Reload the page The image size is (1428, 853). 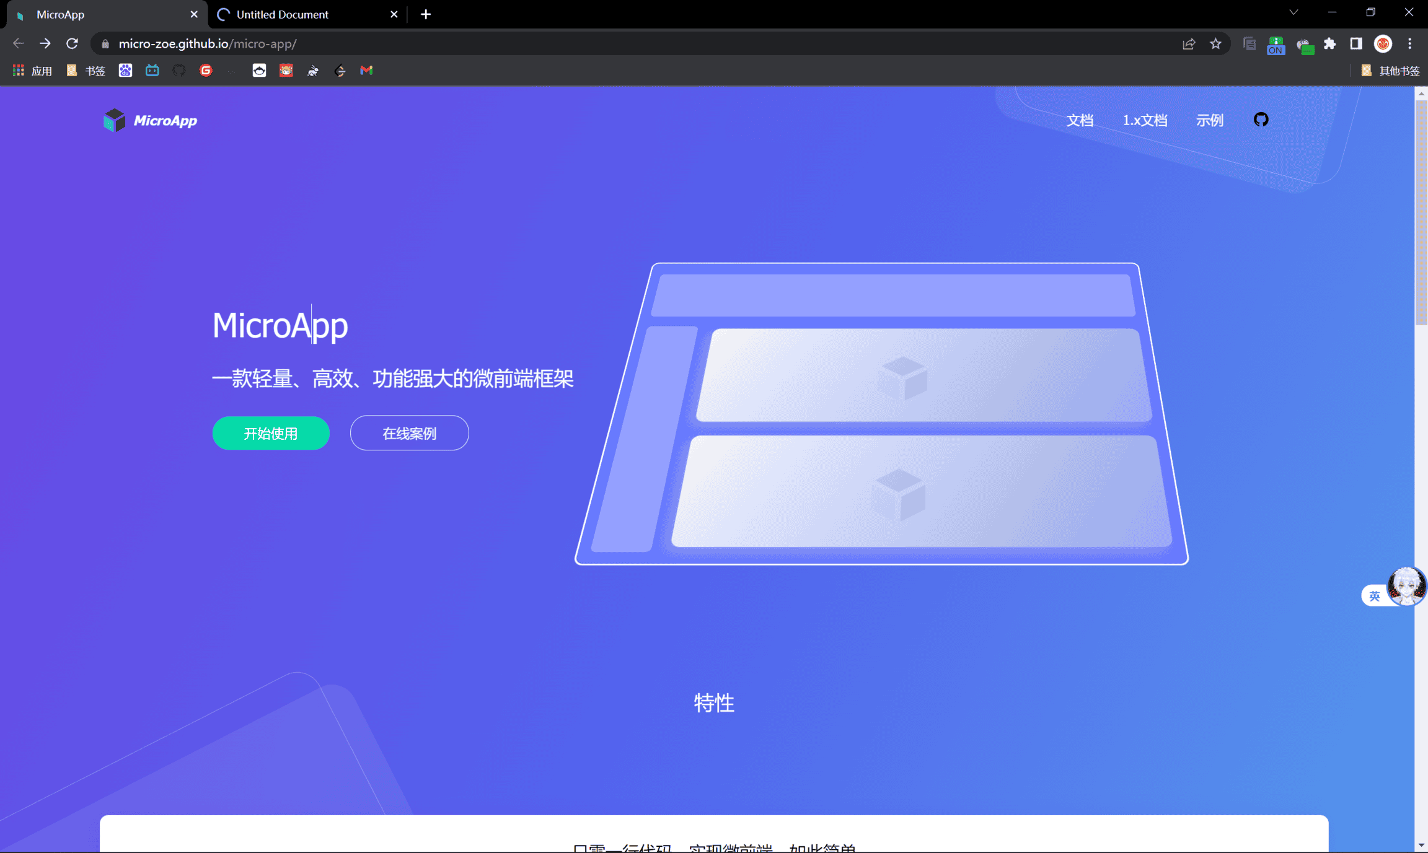pos(72,44)
